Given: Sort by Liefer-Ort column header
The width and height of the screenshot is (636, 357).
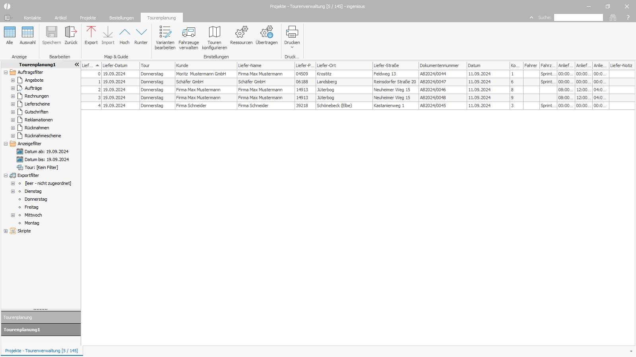Looking at the screenshot, I should [344, 65].
